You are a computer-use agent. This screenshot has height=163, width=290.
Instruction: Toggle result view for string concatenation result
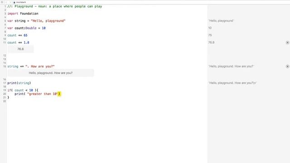(x=287, y=67)
